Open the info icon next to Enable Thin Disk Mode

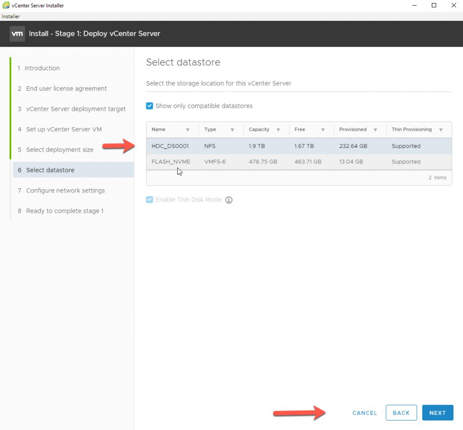coord(229,200)
